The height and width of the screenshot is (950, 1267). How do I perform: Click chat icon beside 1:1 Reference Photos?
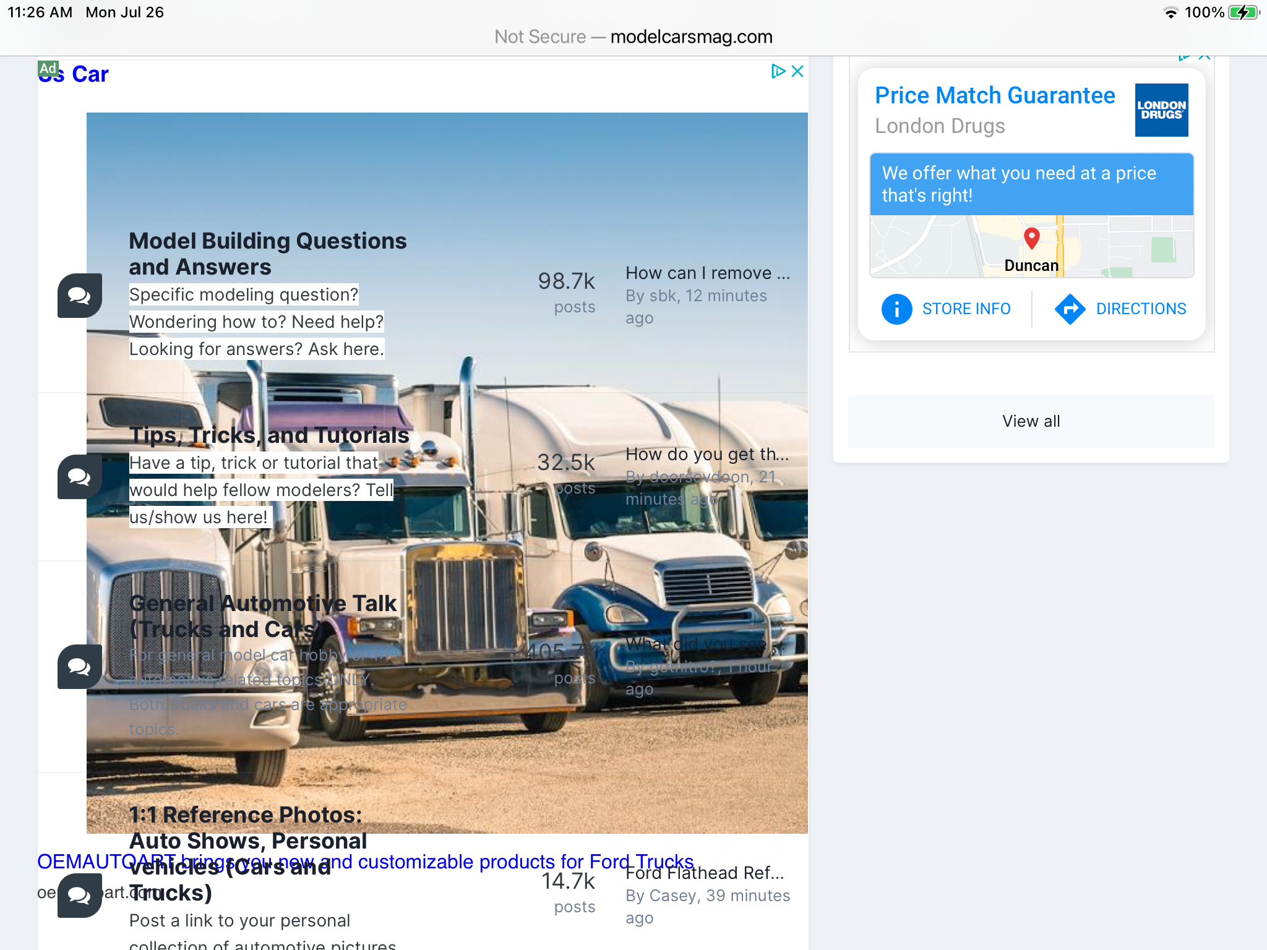(80, 896)
